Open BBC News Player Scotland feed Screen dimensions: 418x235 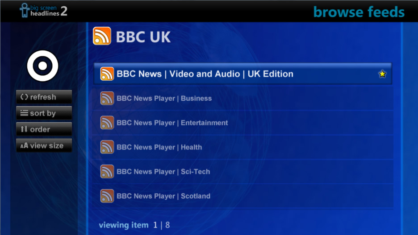point(243,196)
